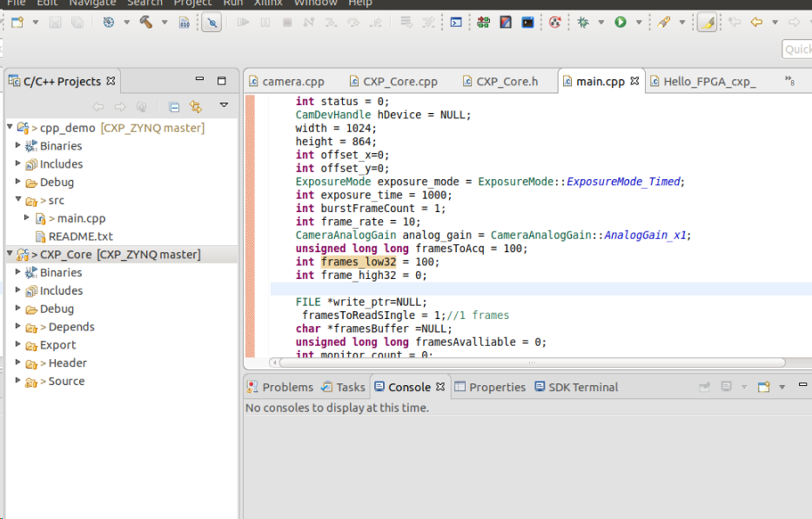Expand the Header folder under CXP_Core
812x519 pixels.
tap(18, 363)
